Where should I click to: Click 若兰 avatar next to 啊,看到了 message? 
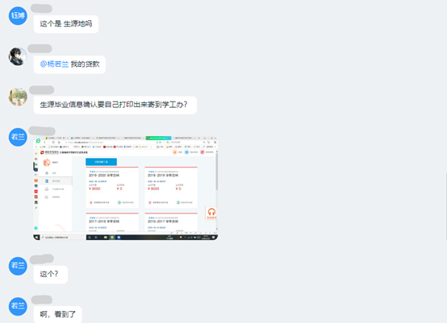18,306
